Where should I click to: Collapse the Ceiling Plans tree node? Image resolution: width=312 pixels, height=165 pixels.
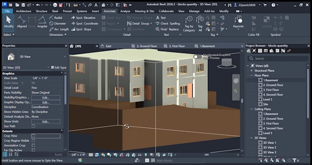(x=251, y=109)
